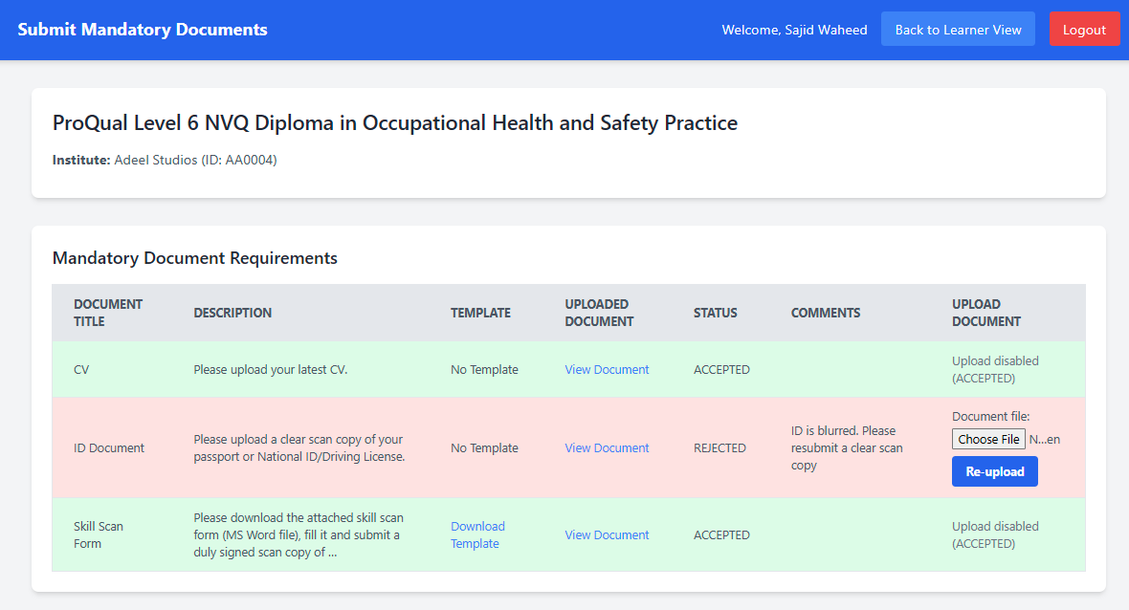1129x610 pixels.
Task: View the uploaded CV document
Action: click(x=607, y=369)
